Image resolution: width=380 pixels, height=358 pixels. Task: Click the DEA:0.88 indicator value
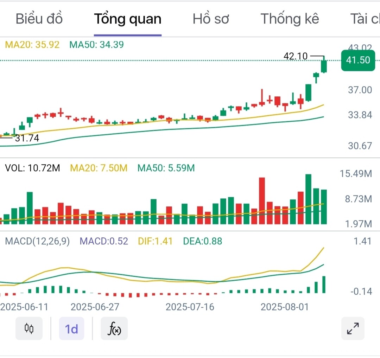(202, 241)
